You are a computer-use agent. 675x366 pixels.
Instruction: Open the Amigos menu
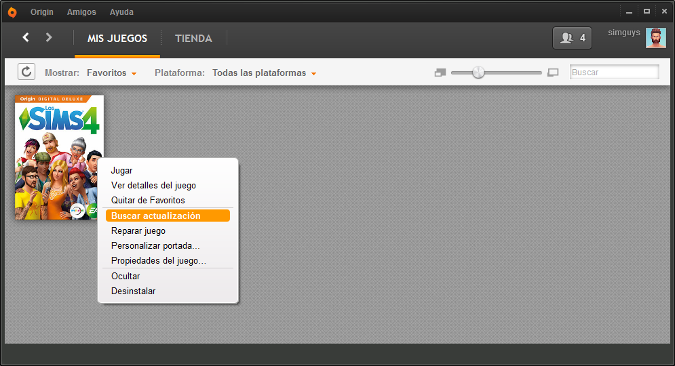coord(81,12)
